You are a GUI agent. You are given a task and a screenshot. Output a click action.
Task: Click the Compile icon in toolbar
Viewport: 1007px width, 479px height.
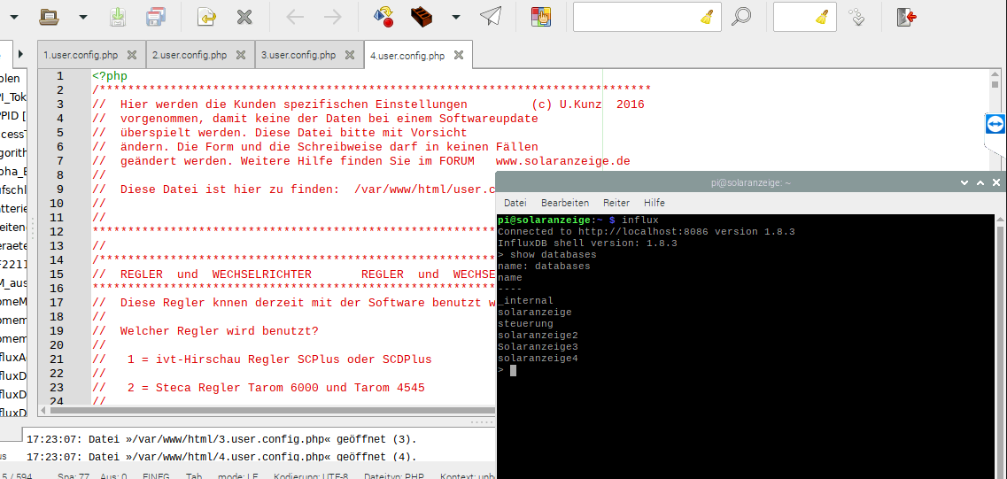coord(383,16)
